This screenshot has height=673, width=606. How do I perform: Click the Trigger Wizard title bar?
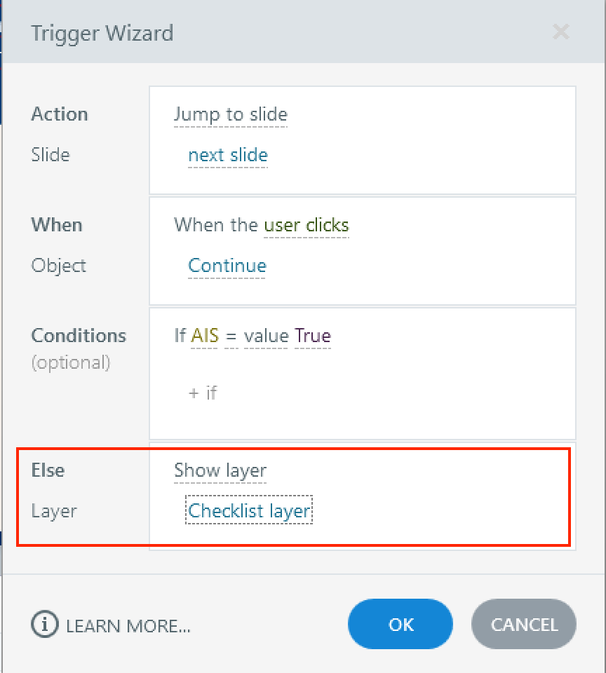pyautogui.click(x=281, y=32)
